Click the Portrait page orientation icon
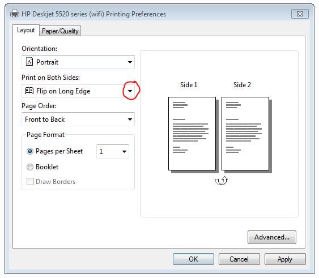319x278 pixels. 29,62
